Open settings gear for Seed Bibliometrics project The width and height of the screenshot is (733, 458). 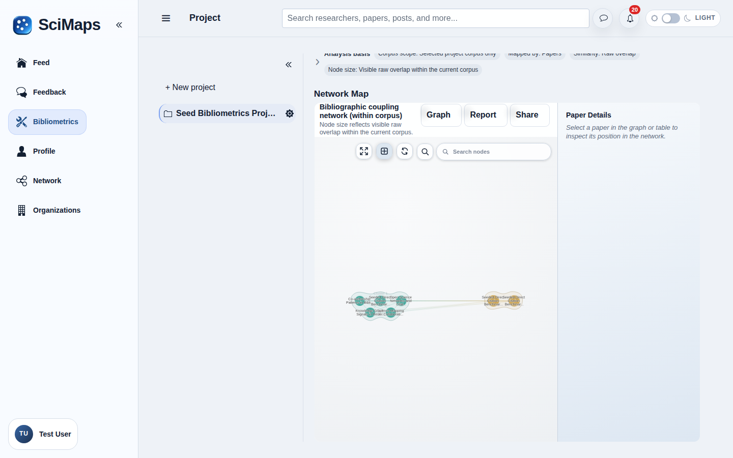(290, 113)
